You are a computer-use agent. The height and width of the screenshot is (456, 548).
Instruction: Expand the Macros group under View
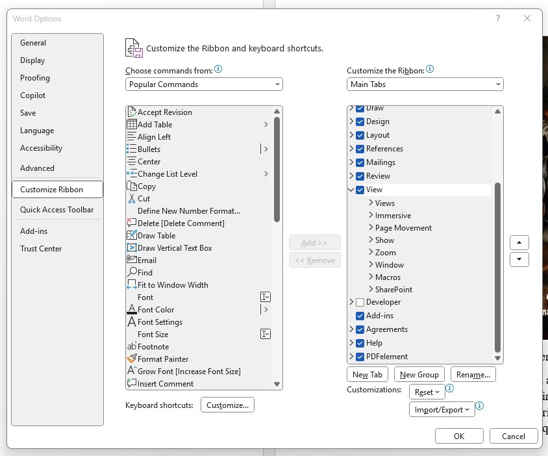371,277
